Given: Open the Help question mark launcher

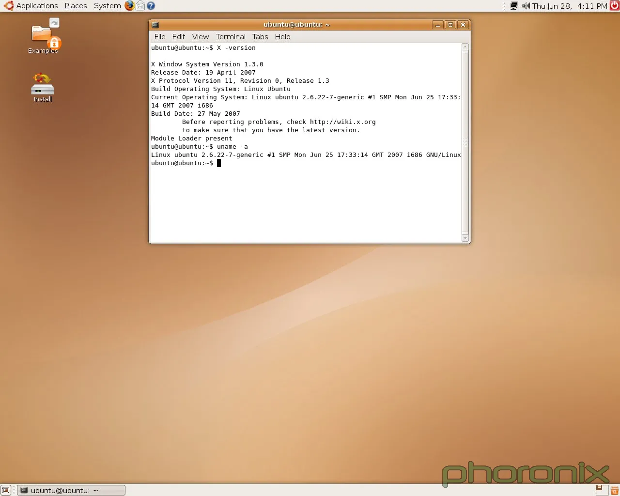Looking at the screenshot, I should [151, 6].
